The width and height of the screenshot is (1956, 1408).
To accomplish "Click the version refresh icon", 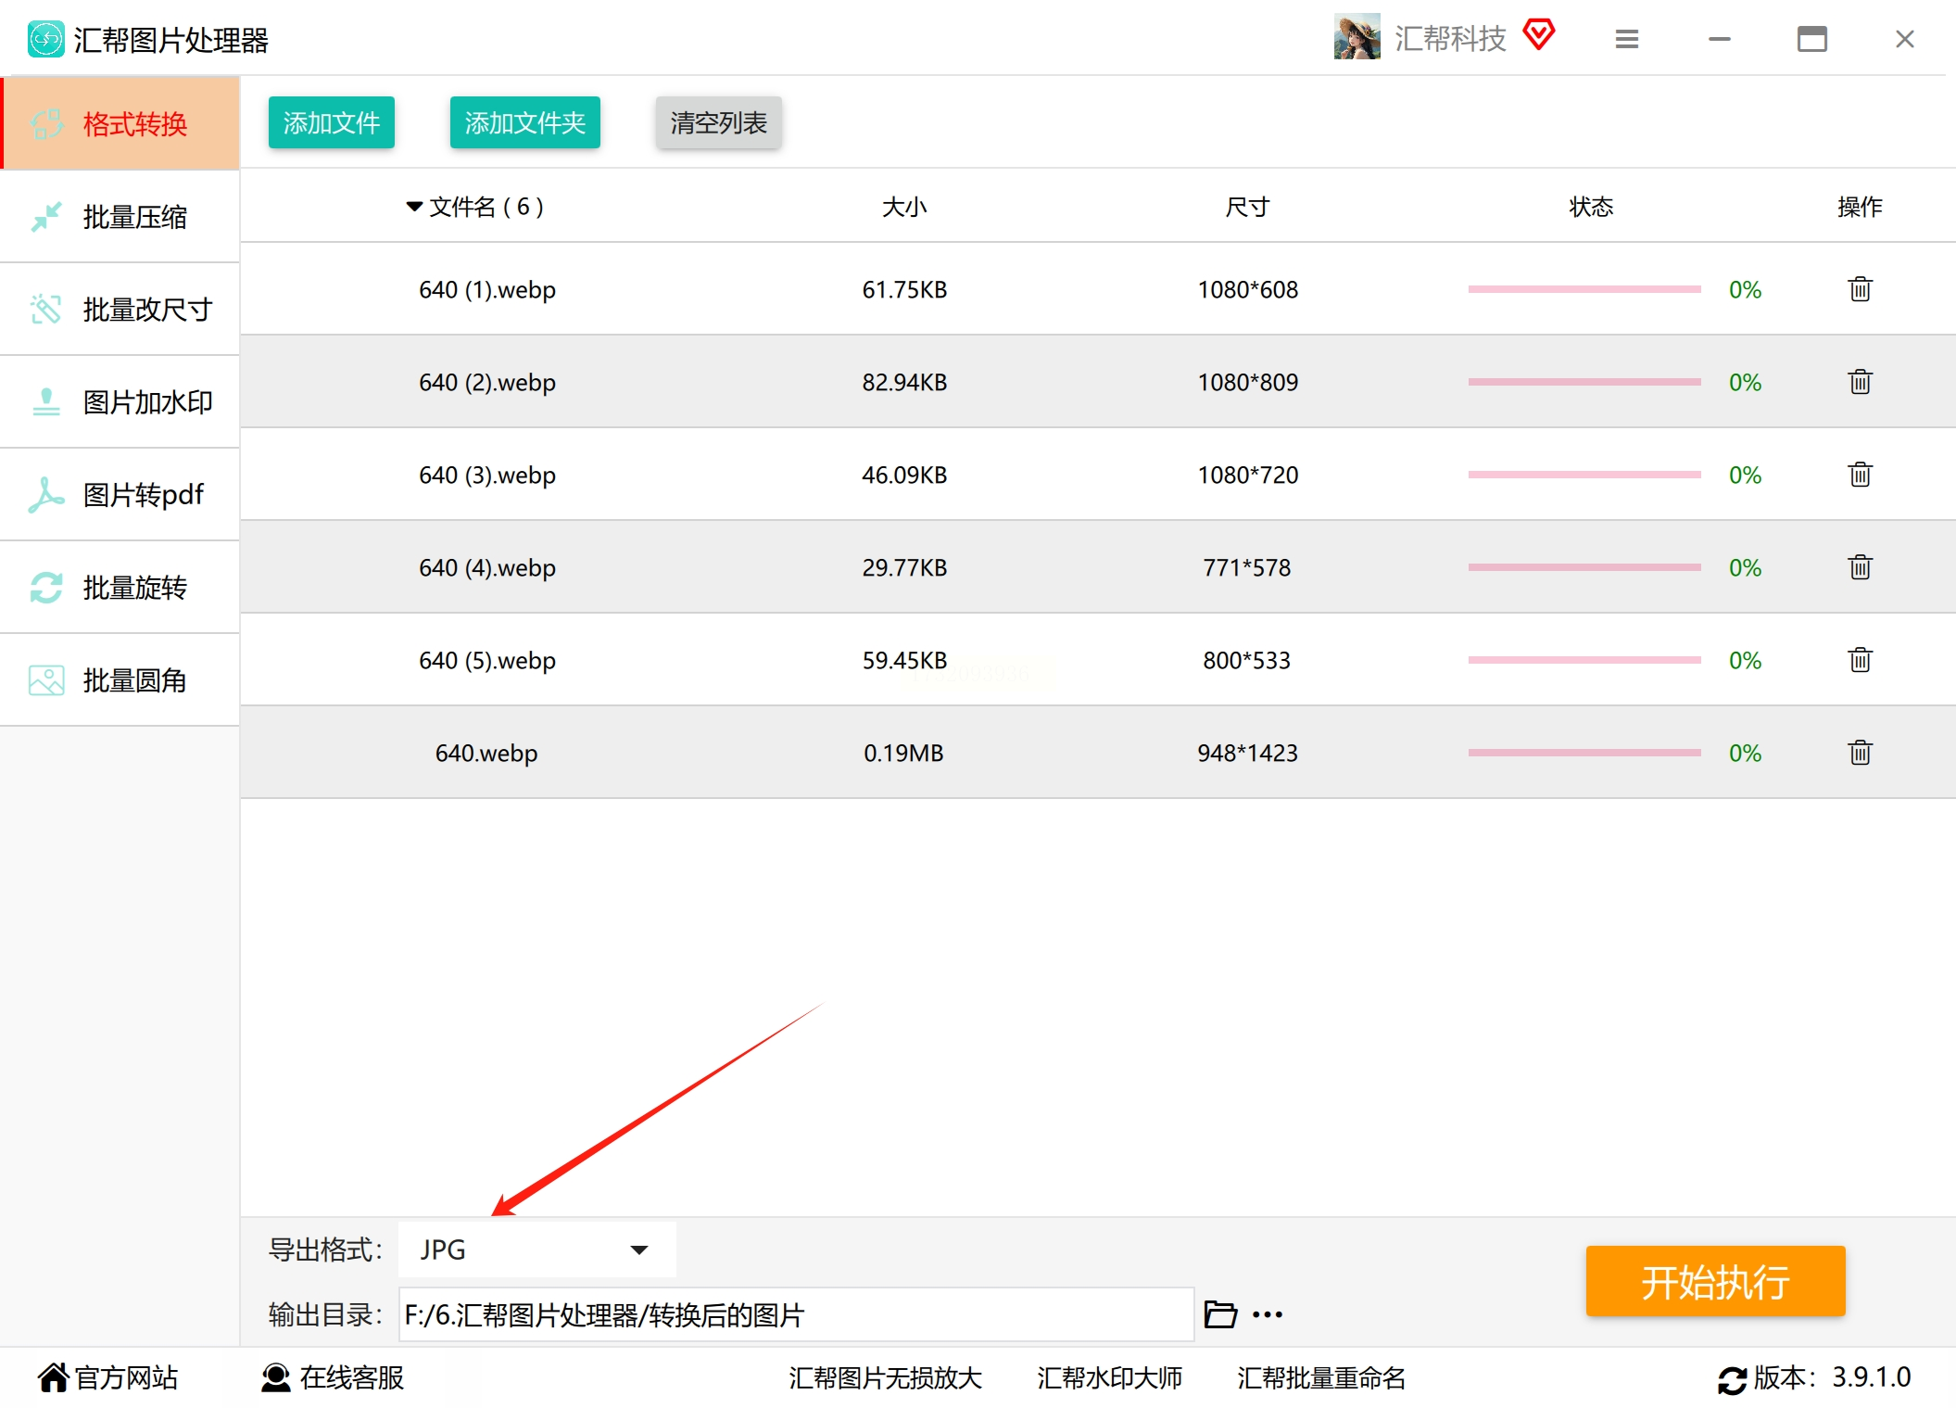I will tap(1732, 1379).
